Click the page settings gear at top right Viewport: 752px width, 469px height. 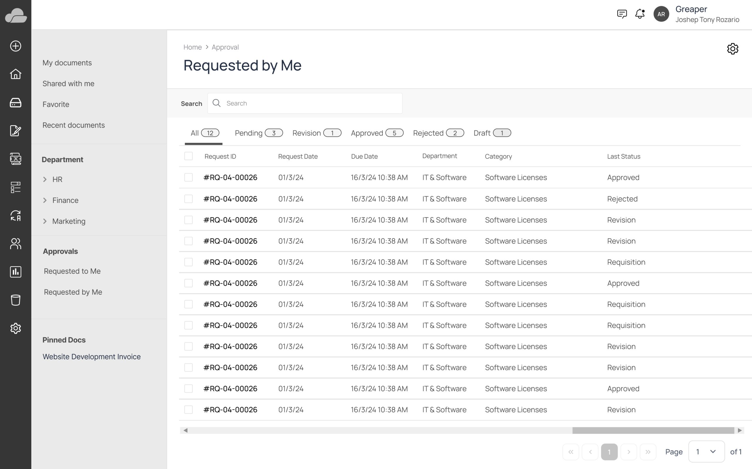point(733,49)
